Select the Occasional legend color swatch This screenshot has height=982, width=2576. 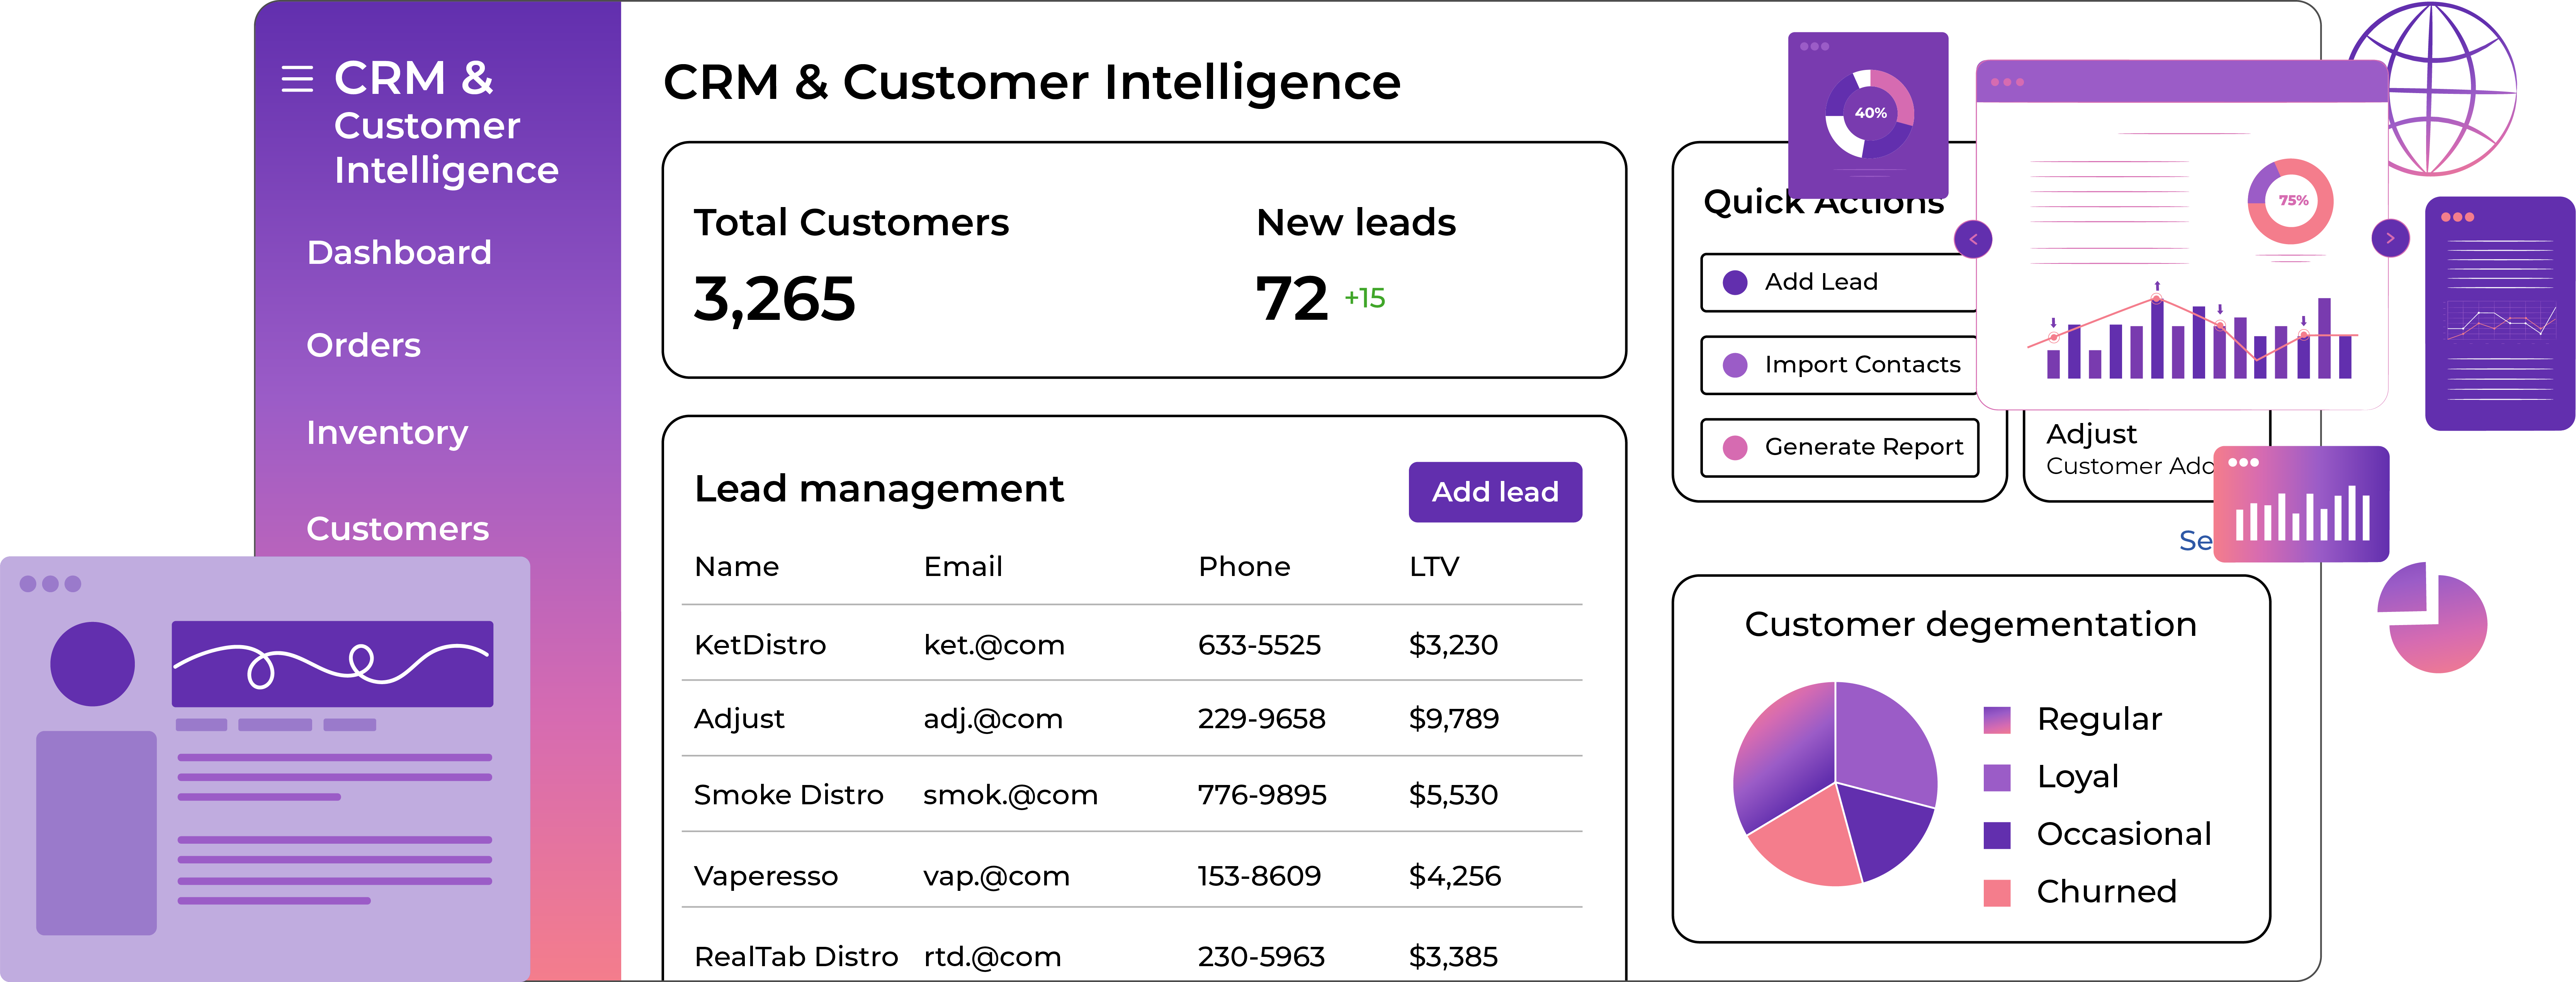point(1997,835)
